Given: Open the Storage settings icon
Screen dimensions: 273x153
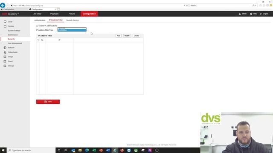Looking at the screenshot, I should 5,66.
